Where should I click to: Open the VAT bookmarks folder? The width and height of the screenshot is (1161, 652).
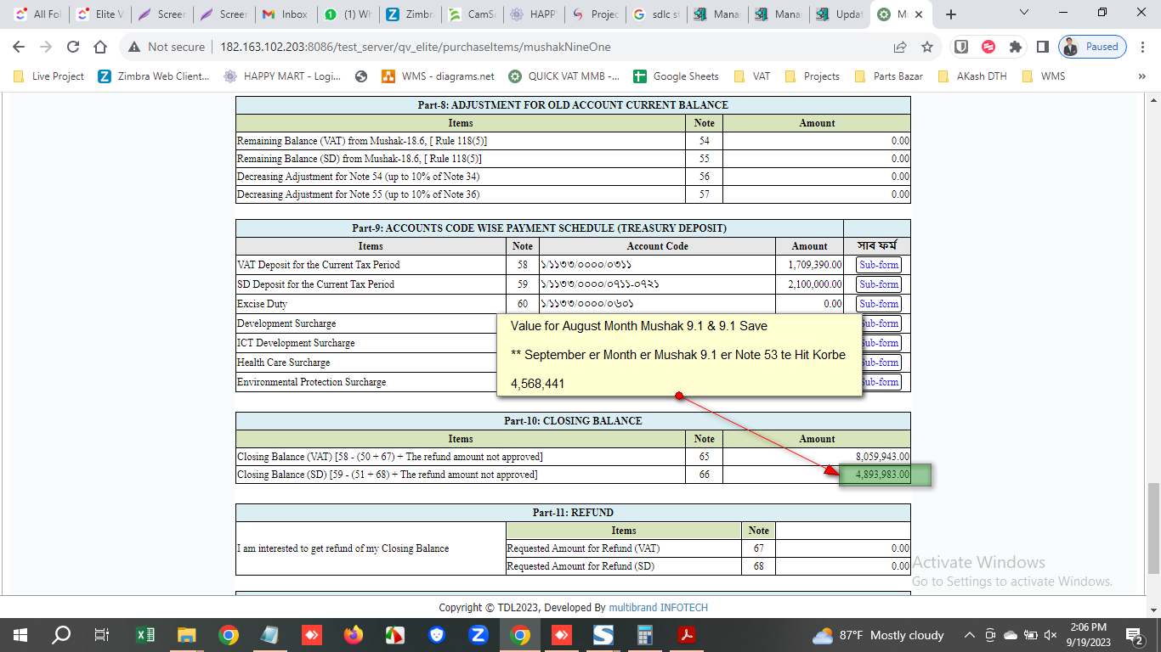pyautogui.click(x=752, y=76)
